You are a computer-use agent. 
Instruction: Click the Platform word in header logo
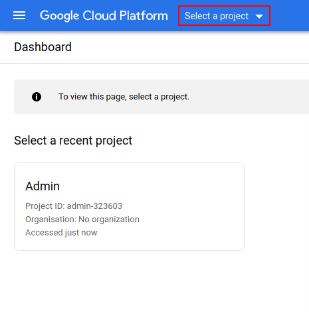[x=144, y=15]
